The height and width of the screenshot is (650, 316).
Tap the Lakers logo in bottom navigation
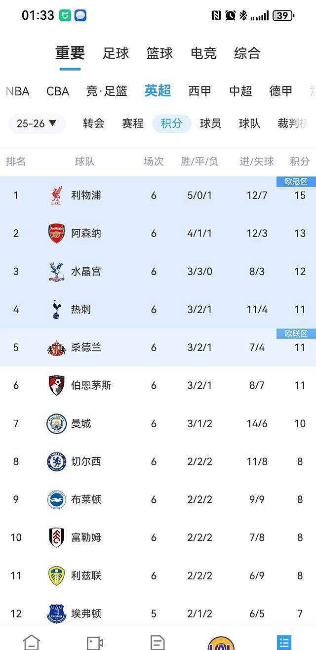point(221,643)
